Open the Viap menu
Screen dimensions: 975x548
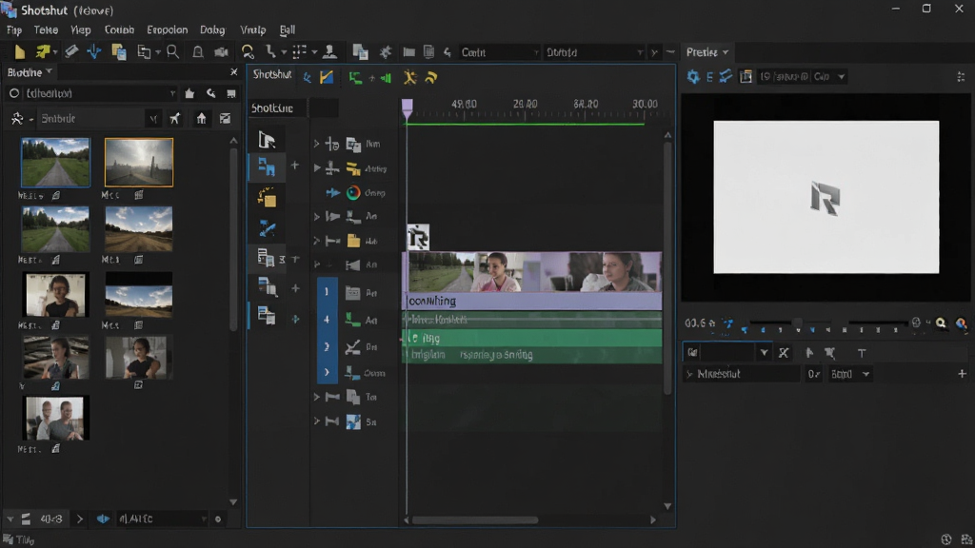tap(80, 29)
